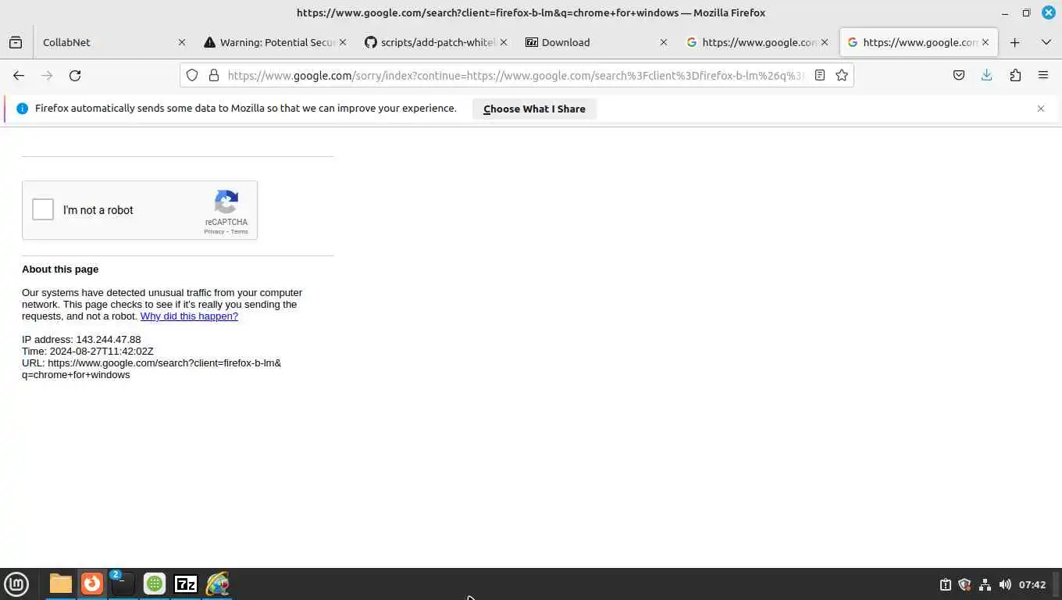
Task: Open the Extensions puzzle icon
Action: point(1014,75)
